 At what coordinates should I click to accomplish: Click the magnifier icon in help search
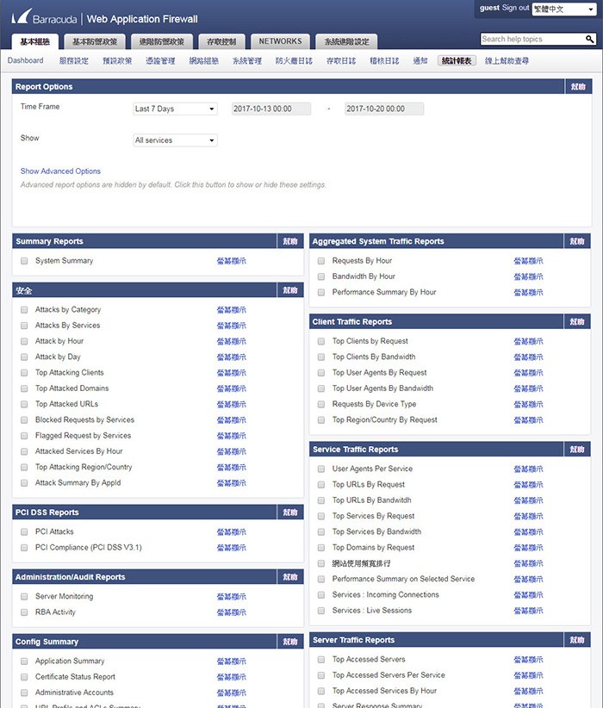[589, 40]
